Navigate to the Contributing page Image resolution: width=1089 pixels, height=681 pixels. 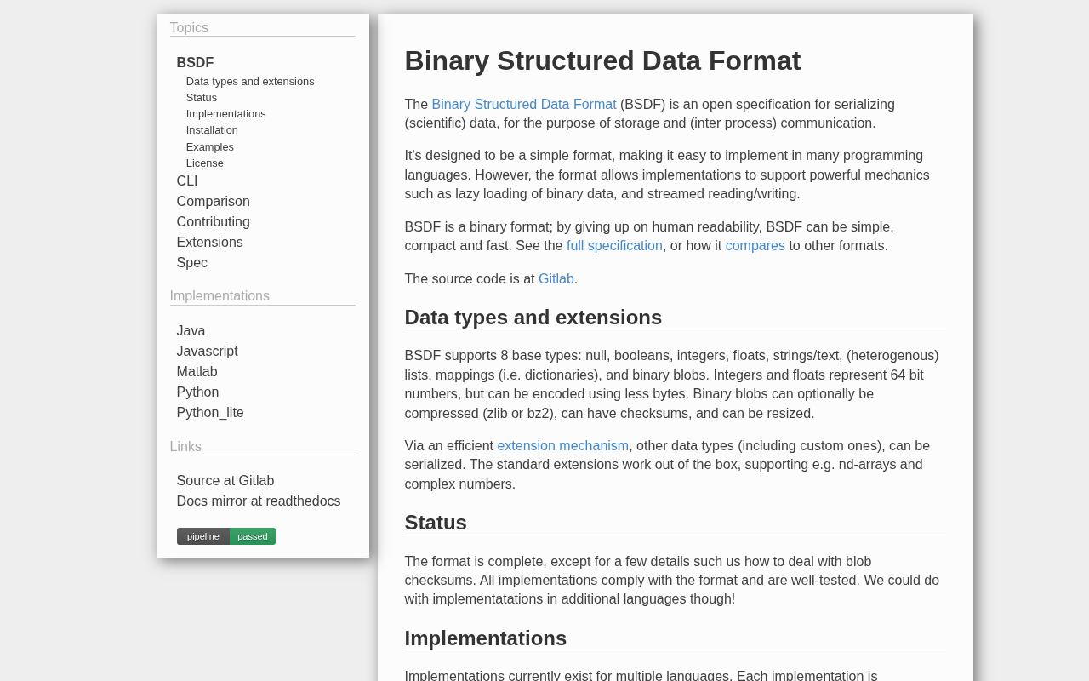click(x=213, y=222)
